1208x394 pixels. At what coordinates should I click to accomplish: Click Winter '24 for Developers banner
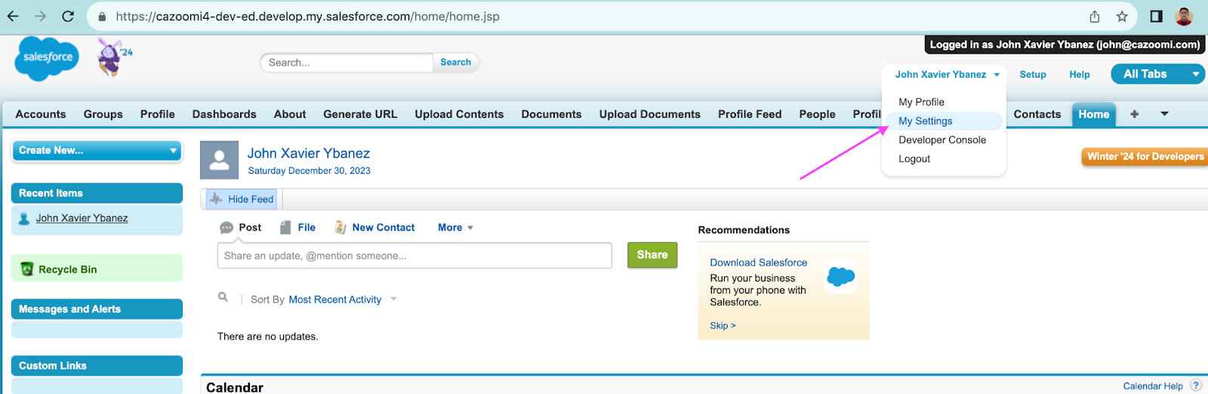pos(1145,156)
